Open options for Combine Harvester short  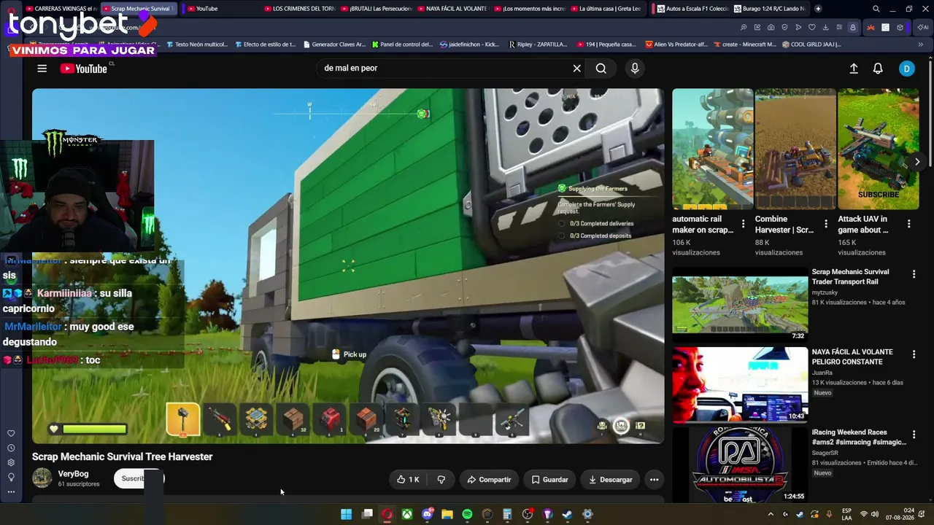click(x=826, y=224)
